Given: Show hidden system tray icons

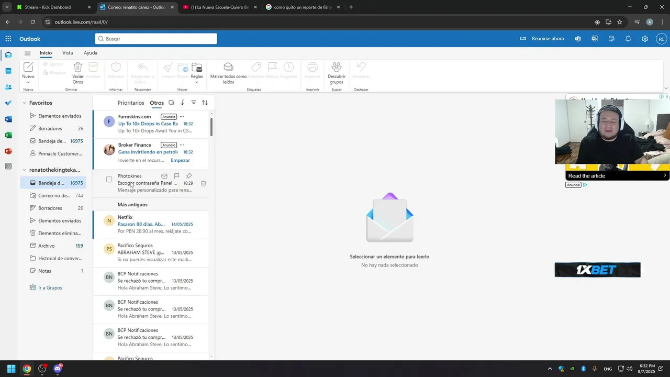Looking at the screenshot, I should pos(550,369).
